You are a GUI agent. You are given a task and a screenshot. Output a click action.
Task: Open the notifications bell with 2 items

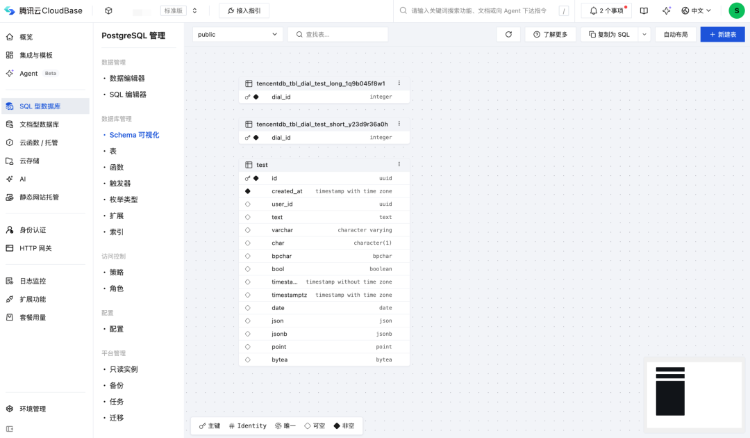(x=606, y=10)
